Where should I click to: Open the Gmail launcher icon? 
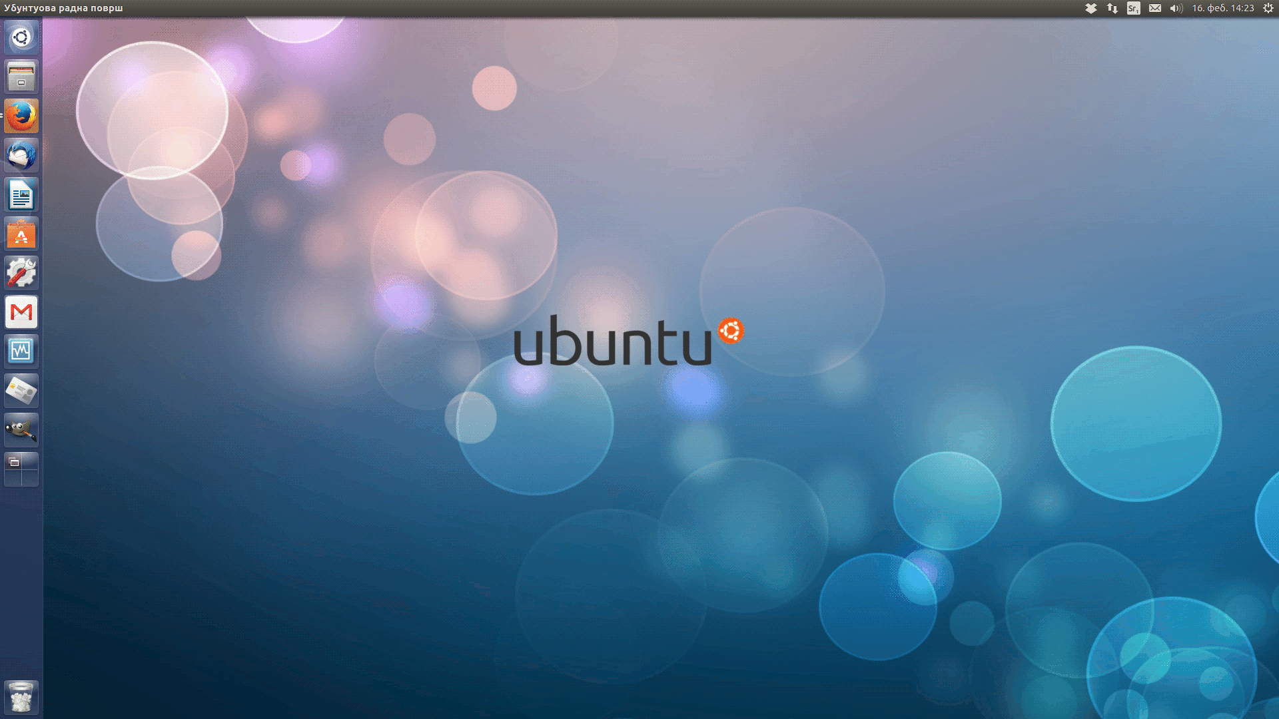[21, 312]
